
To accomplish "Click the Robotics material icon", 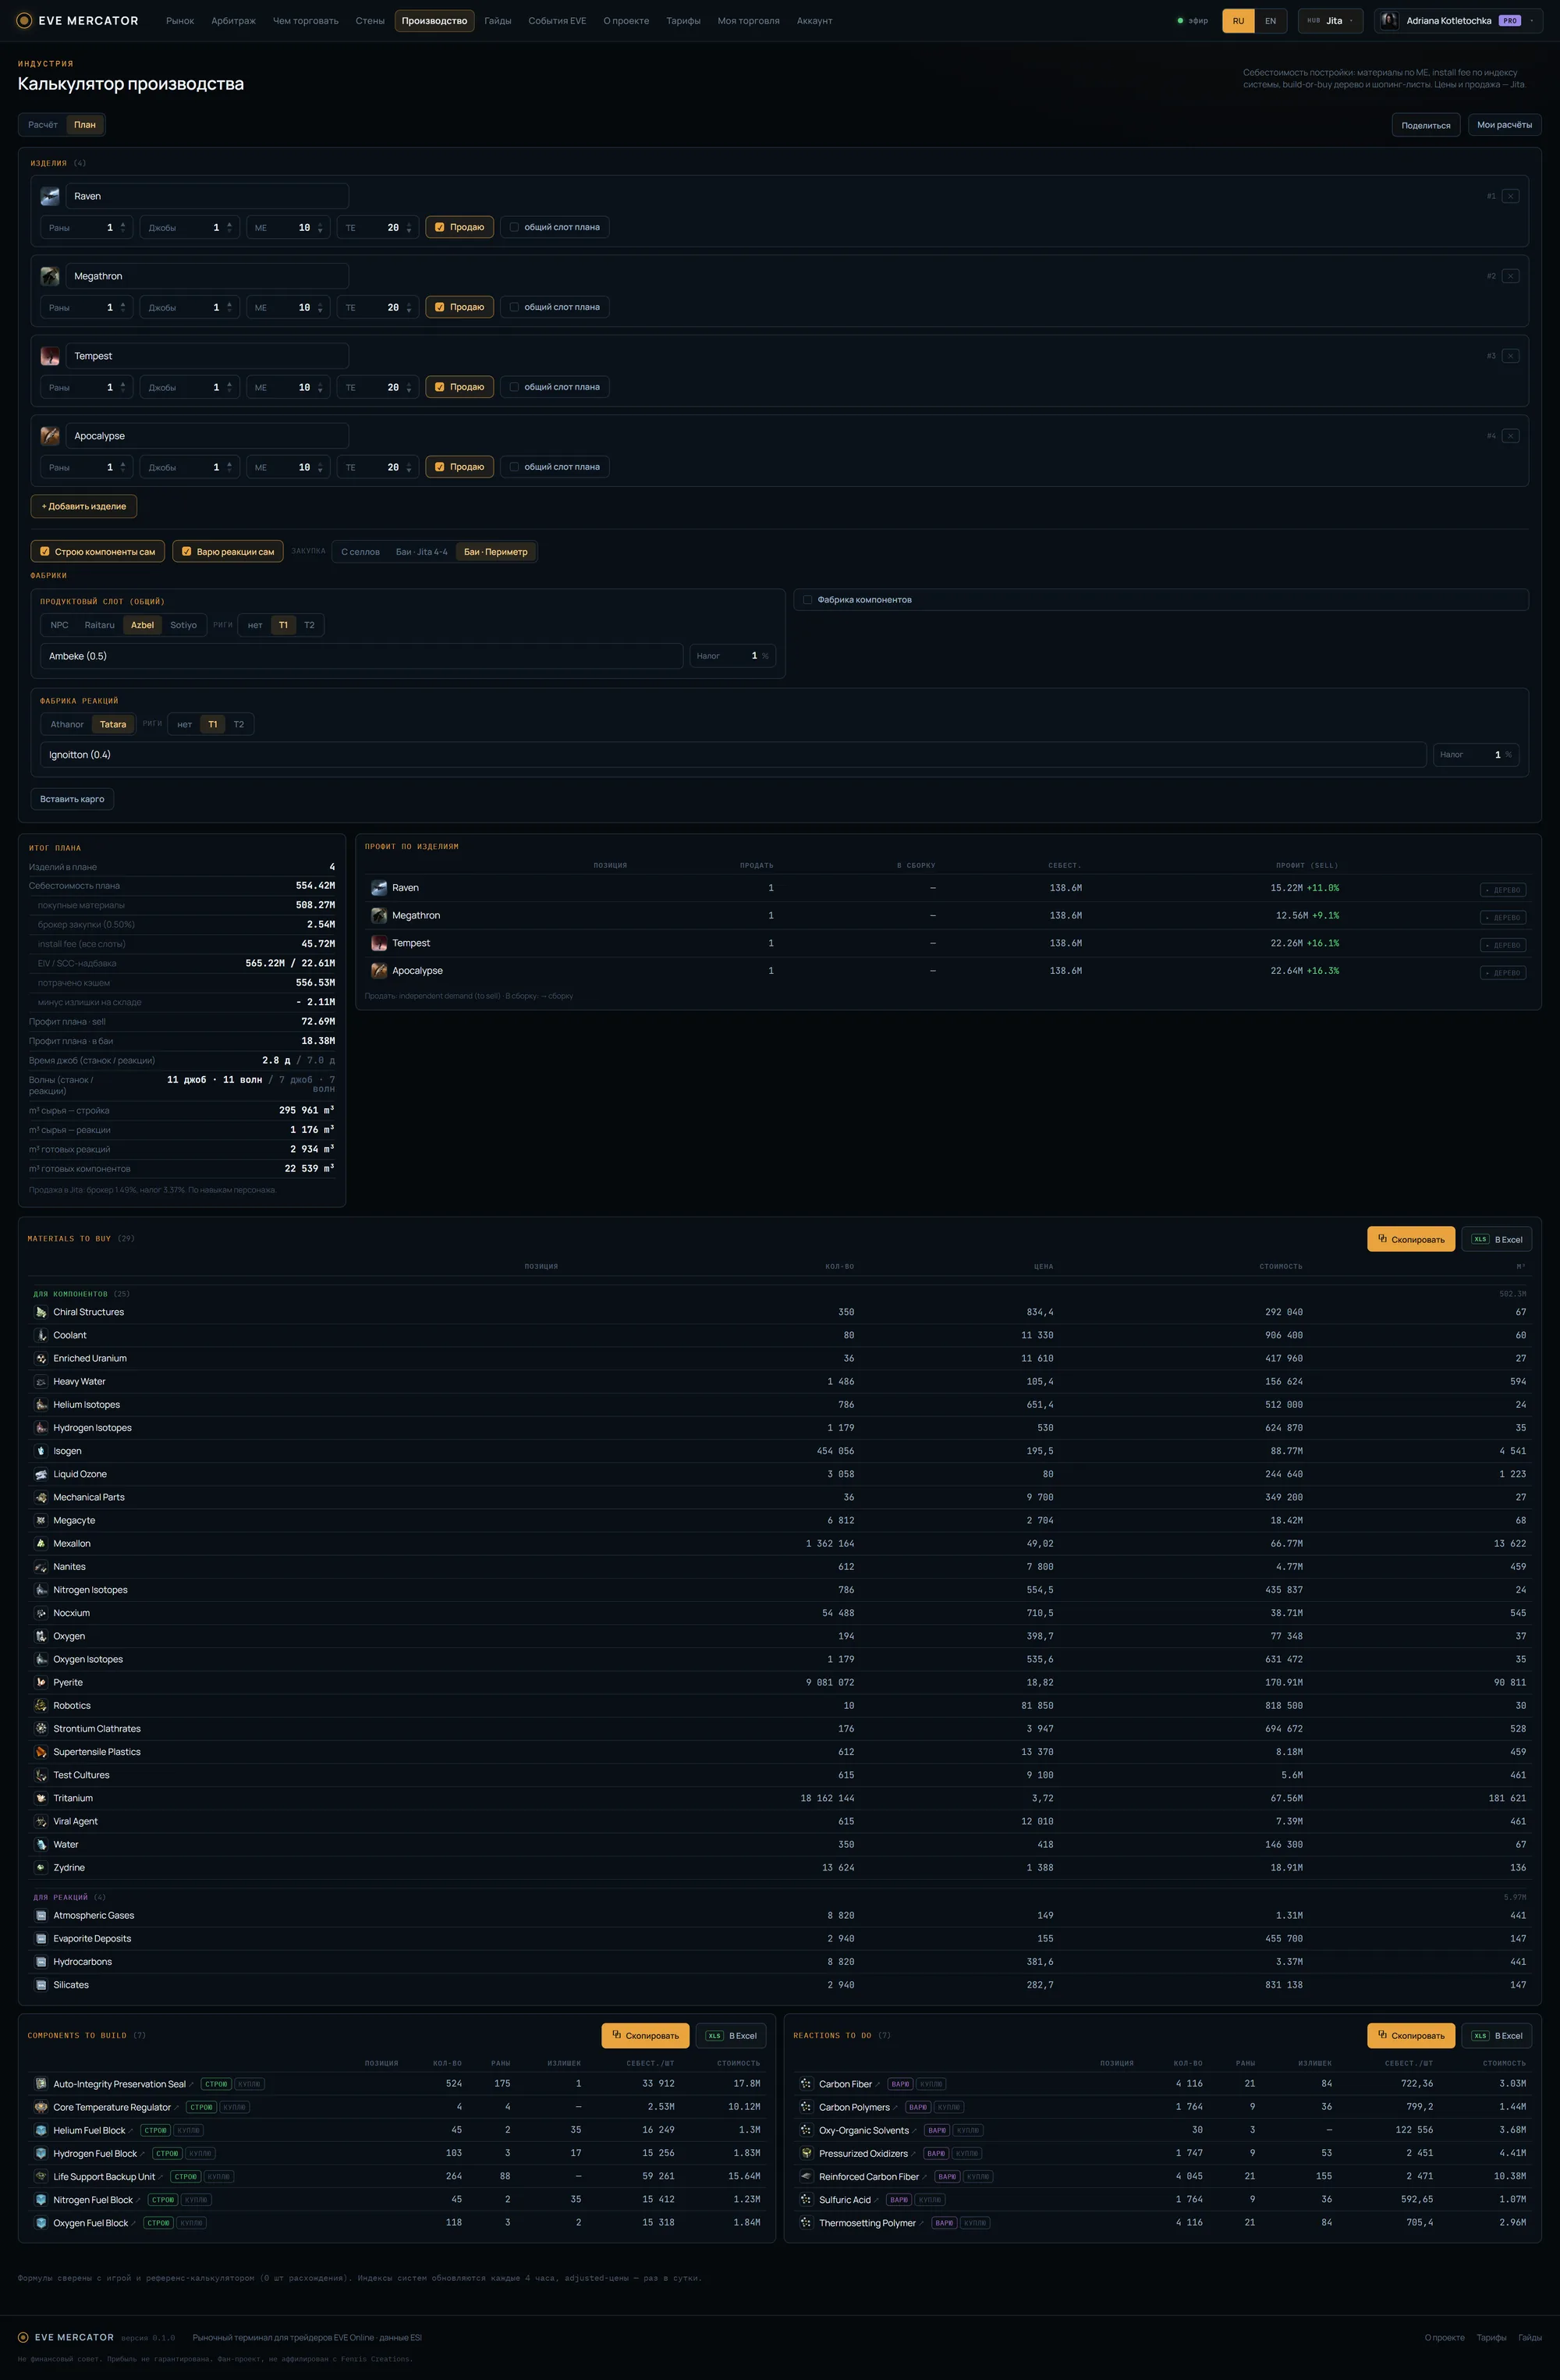I will pyautogui.click(x=41, y=1706).
